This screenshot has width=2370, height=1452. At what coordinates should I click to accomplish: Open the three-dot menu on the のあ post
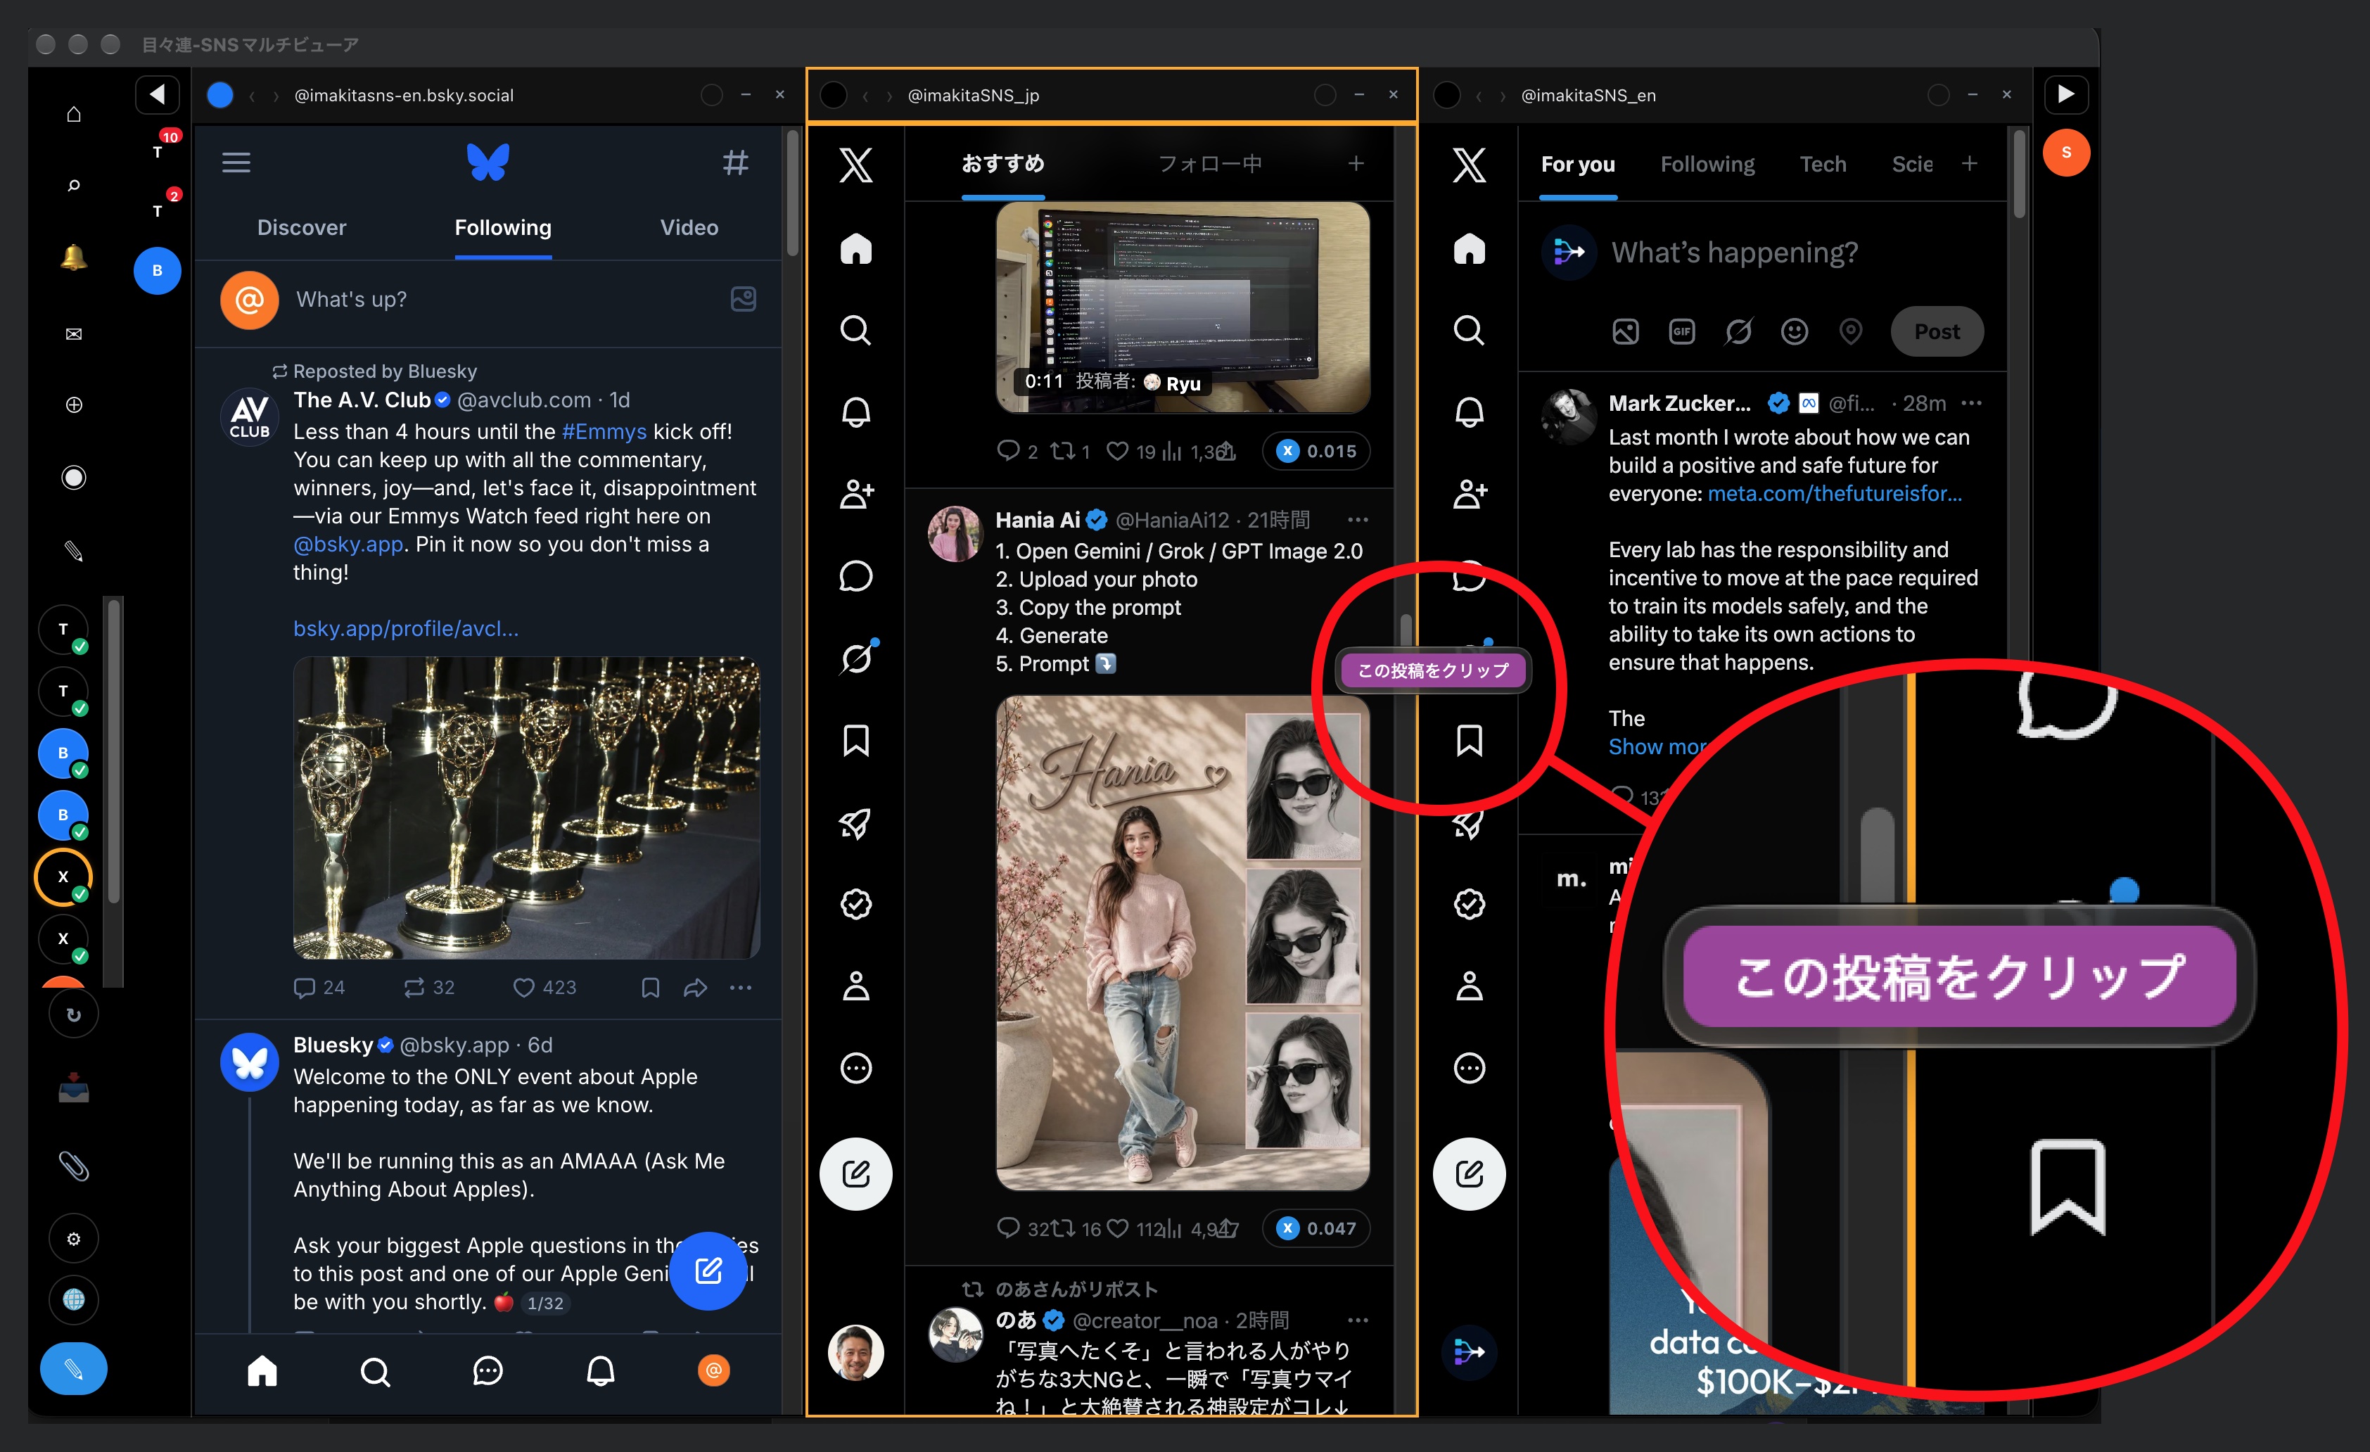click(x=1357, y=1320)
